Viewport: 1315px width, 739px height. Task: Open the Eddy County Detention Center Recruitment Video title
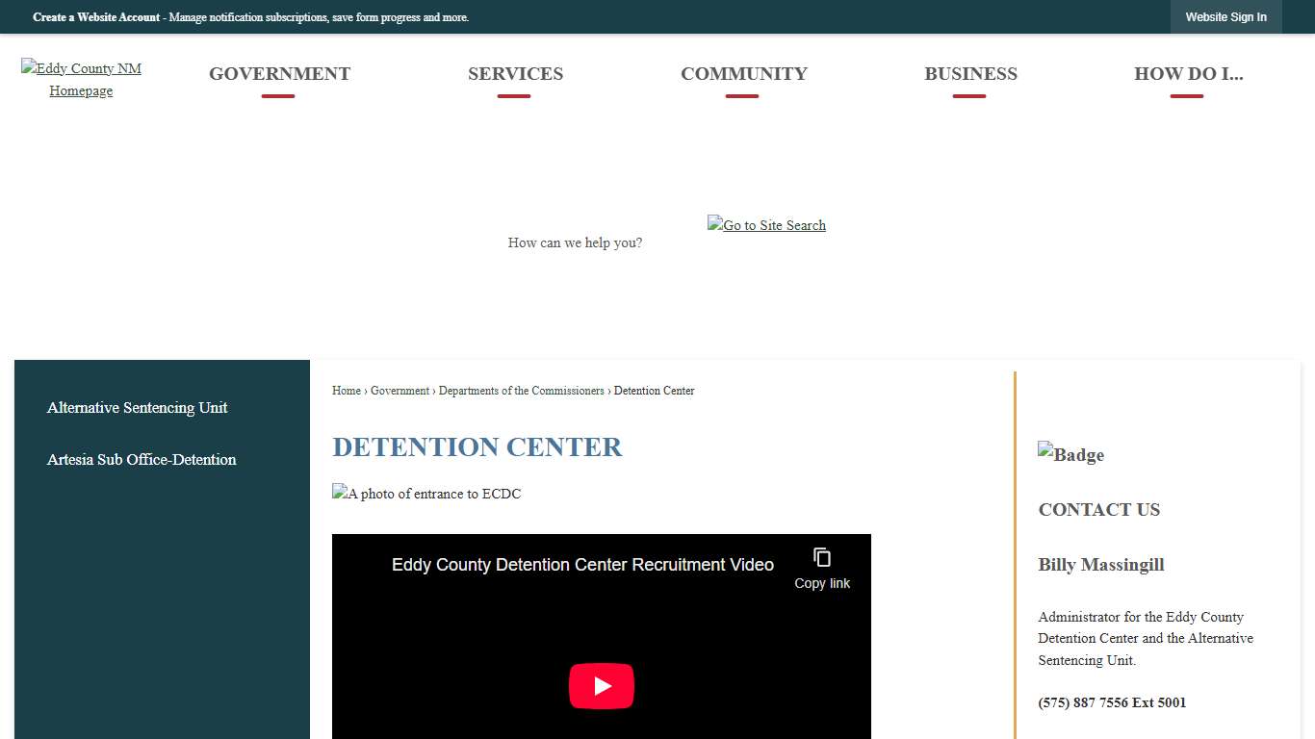pyautogui.click(x=581, y=565)
